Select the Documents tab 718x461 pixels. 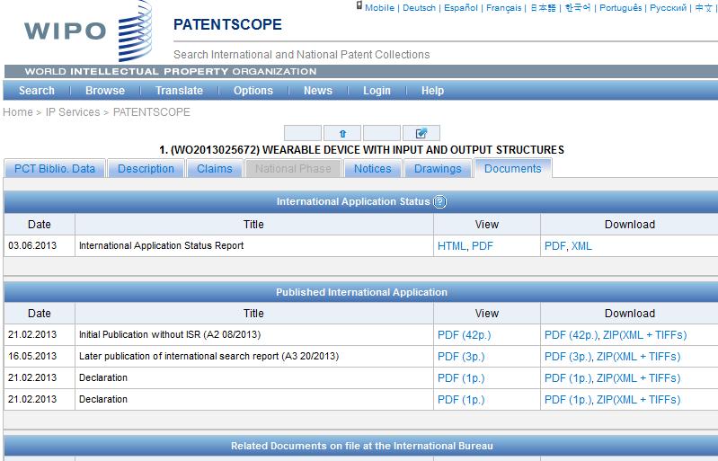(513, 168)
